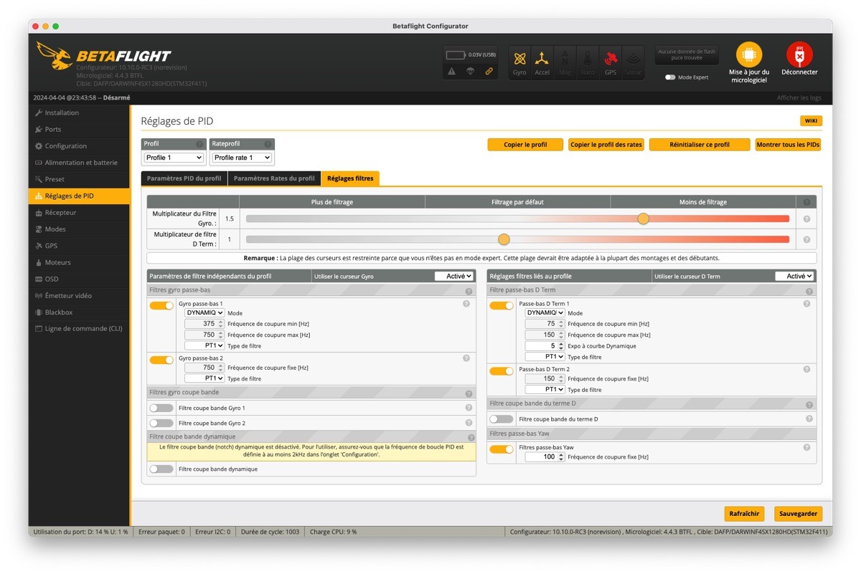861x574 pixels.
Task: Click Réinitialiser ce profil button
Action: pos(700,145)
